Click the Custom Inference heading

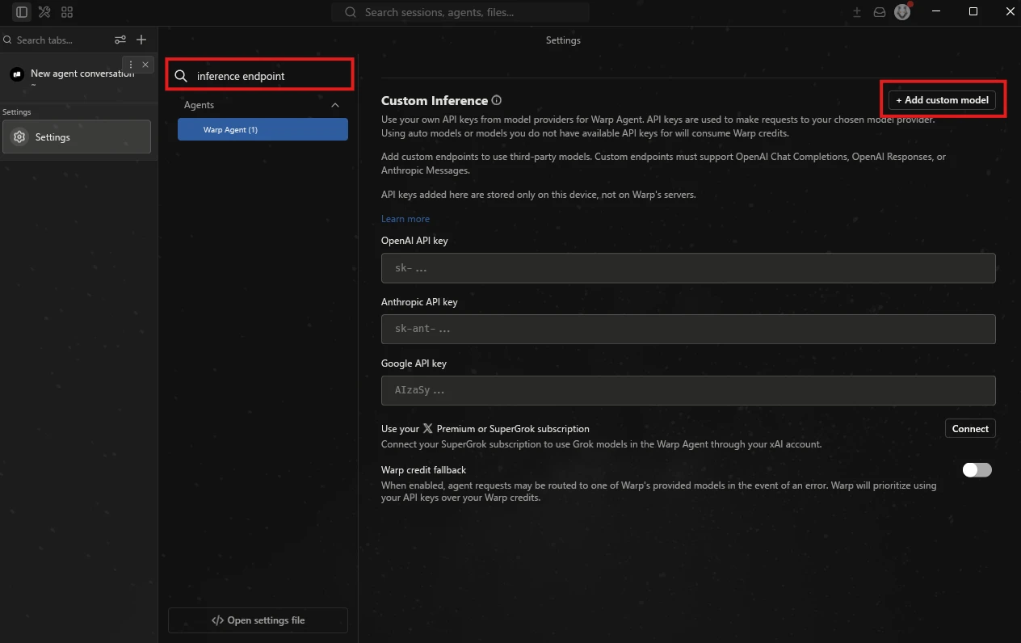[435, 101]
